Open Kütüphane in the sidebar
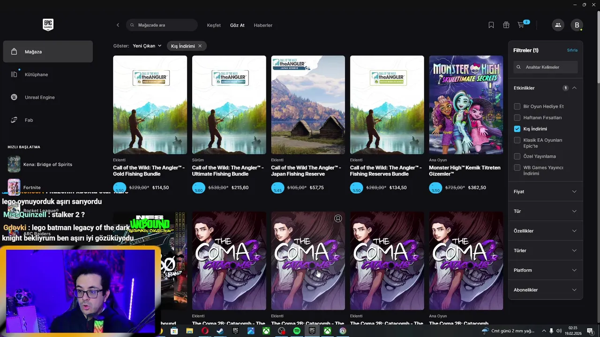600x337 pixels. tap(48, 74)
